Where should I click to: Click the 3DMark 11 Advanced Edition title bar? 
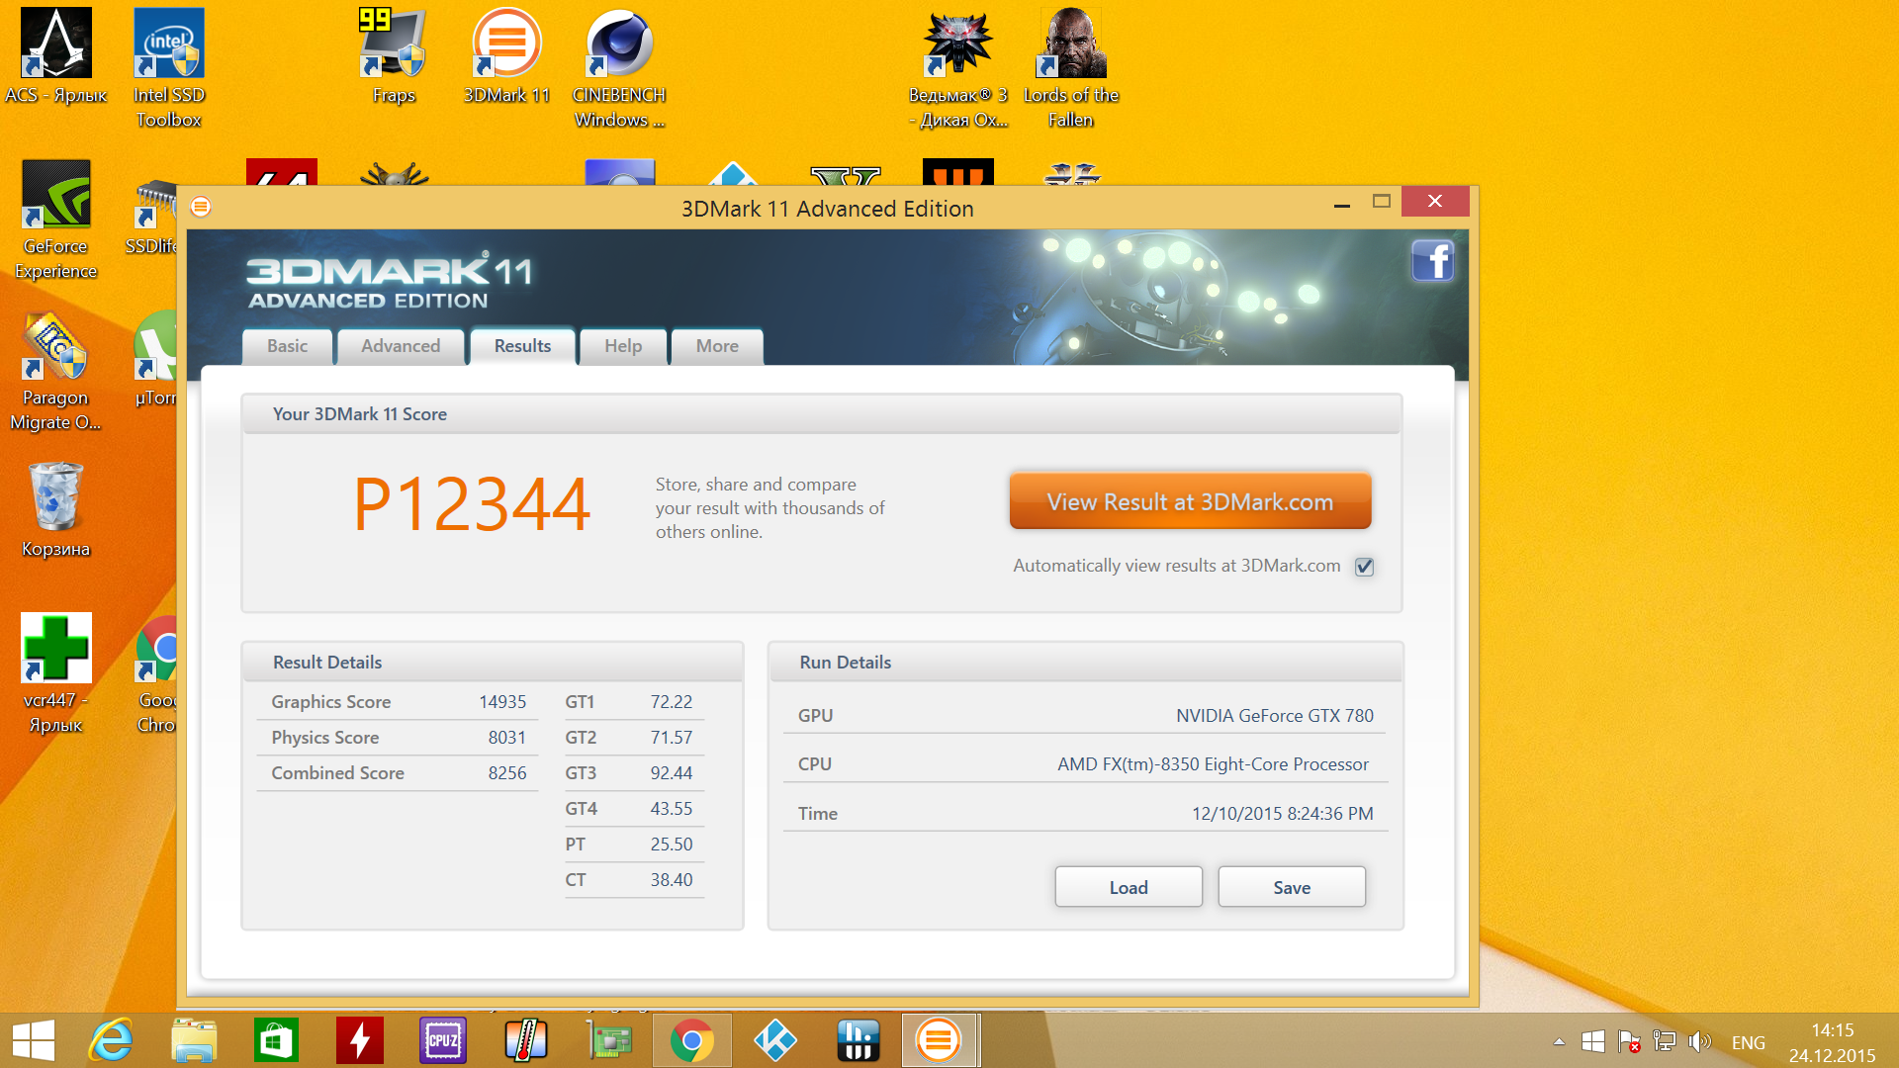coord(827,209)
